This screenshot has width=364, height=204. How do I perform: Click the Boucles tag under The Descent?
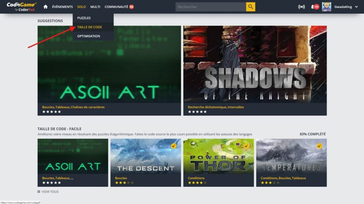click(x=121, y=178)
